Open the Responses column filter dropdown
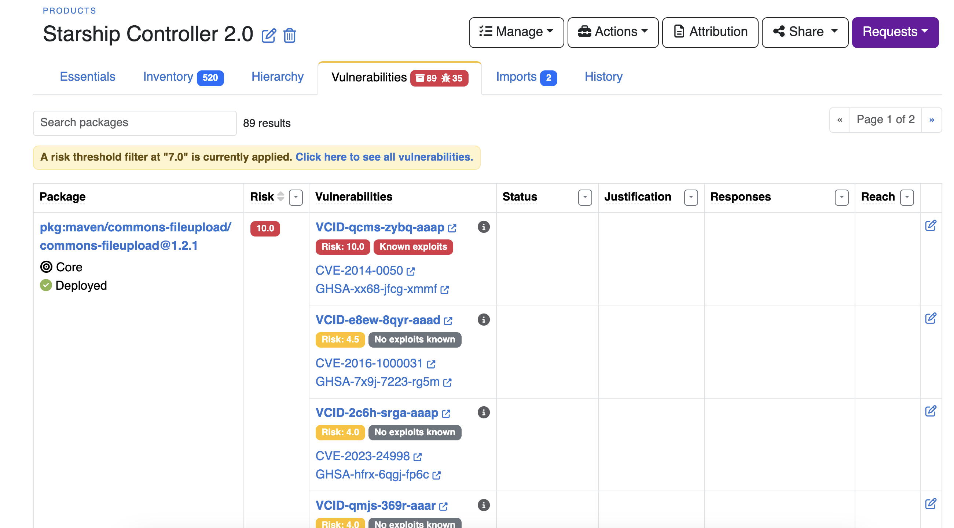The image size is (954, 528). click(x=841, y=197)
